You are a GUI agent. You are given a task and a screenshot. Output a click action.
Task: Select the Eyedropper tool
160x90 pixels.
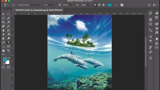click(x=8, y=22)
